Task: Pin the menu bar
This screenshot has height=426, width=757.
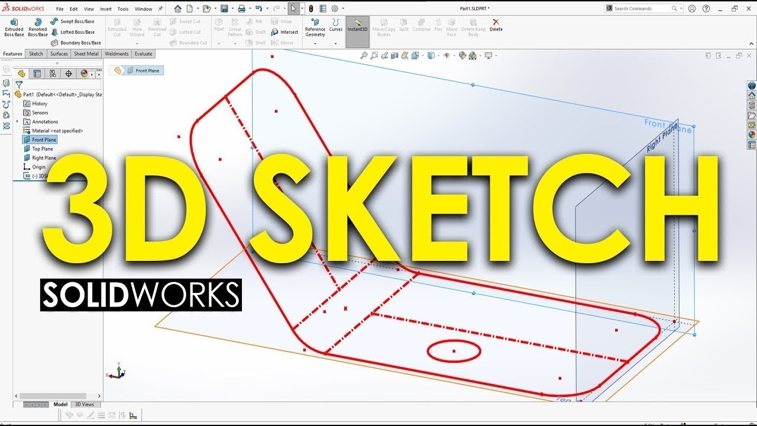Action: click(160, 8)
